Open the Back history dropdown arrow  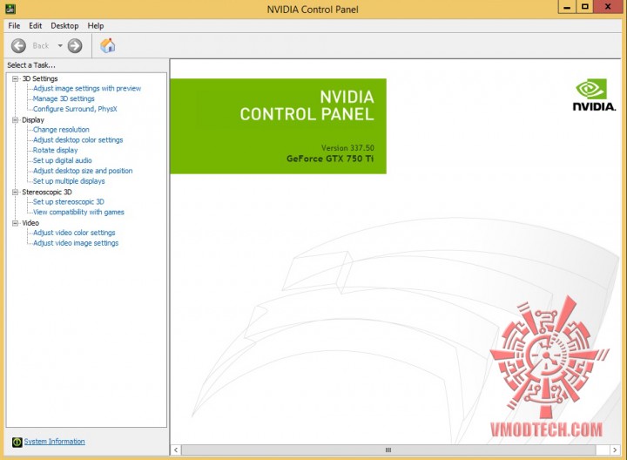coord(60,45)
